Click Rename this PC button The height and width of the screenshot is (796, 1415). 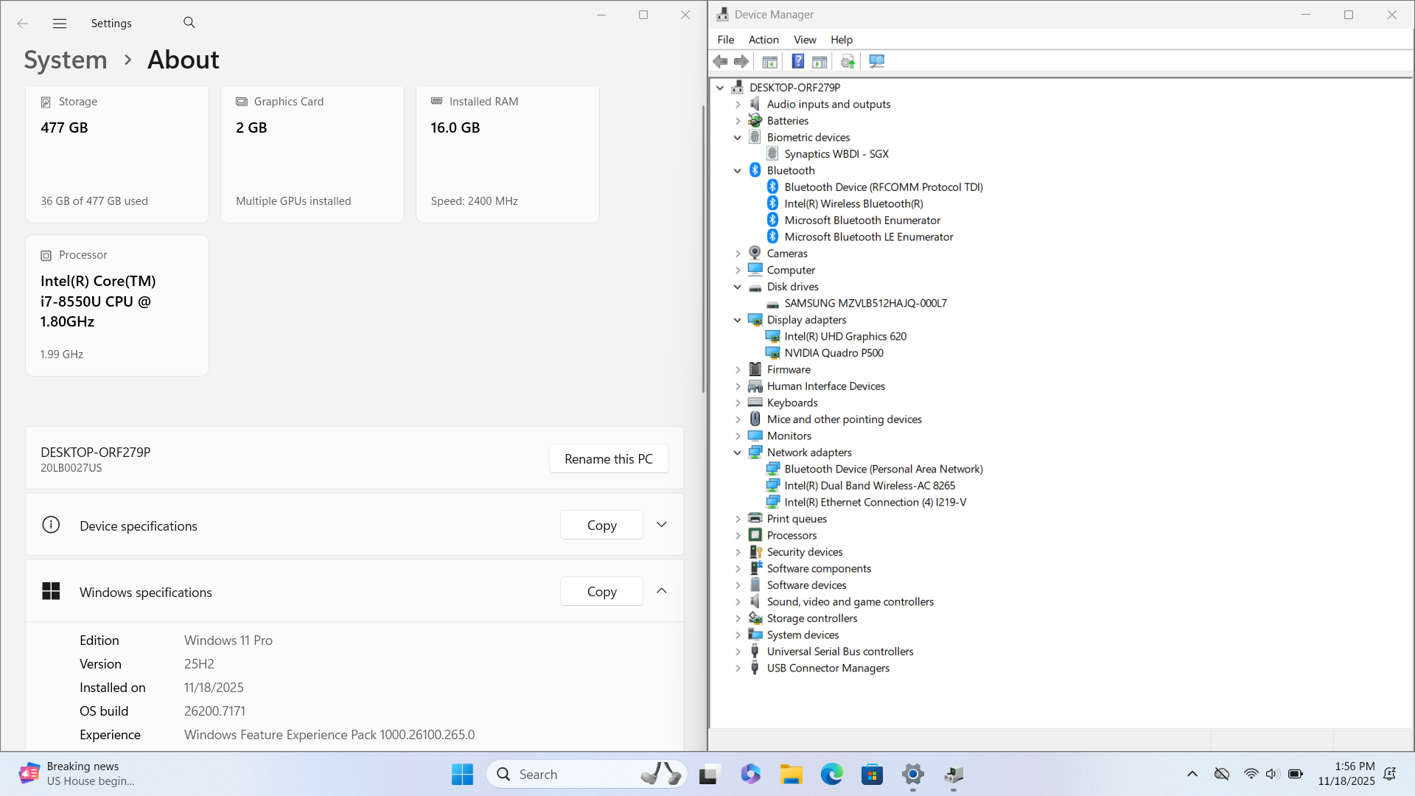[x=608, y=458]
